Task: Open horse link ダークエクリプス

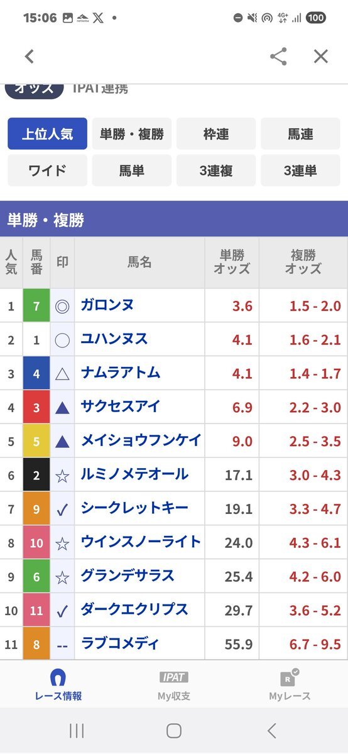Action: pos(134,609)
